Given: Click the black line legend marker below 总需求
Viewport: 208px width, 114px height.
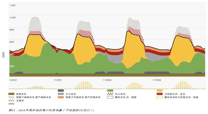Looking at the screenshot, I should coord(11,104).
